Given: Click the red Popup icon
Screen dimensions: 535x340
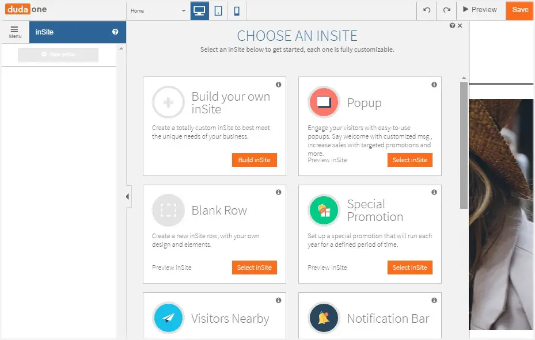Looking at the screenshot, I should pyautogui.click(x=324, y=102).
